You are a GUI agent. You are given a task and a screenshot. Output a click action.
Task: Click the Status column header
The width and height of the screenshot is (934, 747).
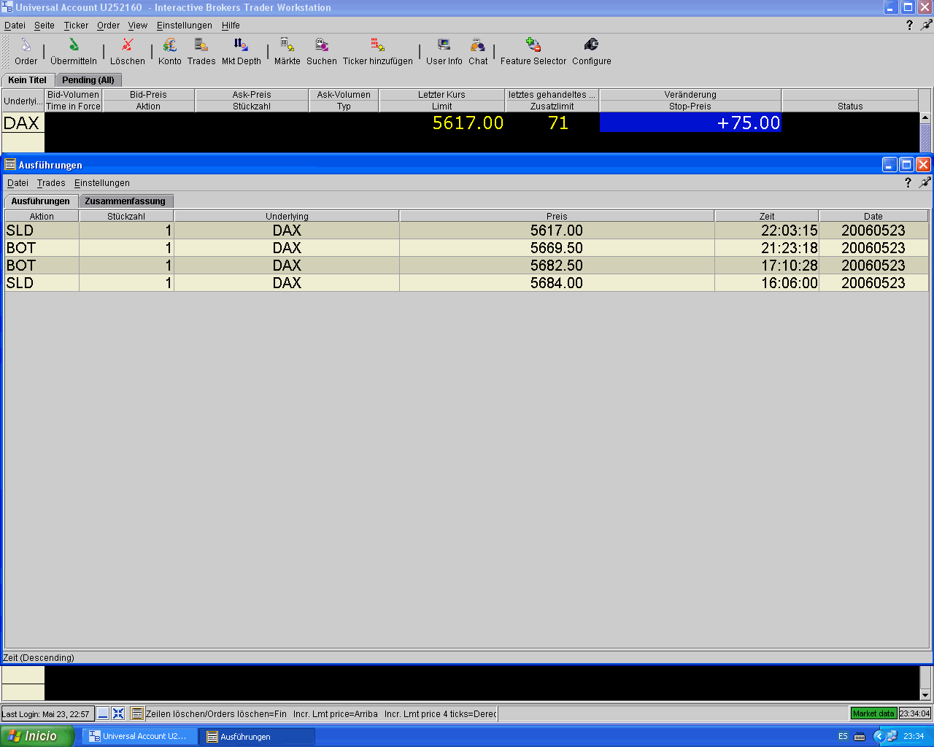click(x=850, y=106)
